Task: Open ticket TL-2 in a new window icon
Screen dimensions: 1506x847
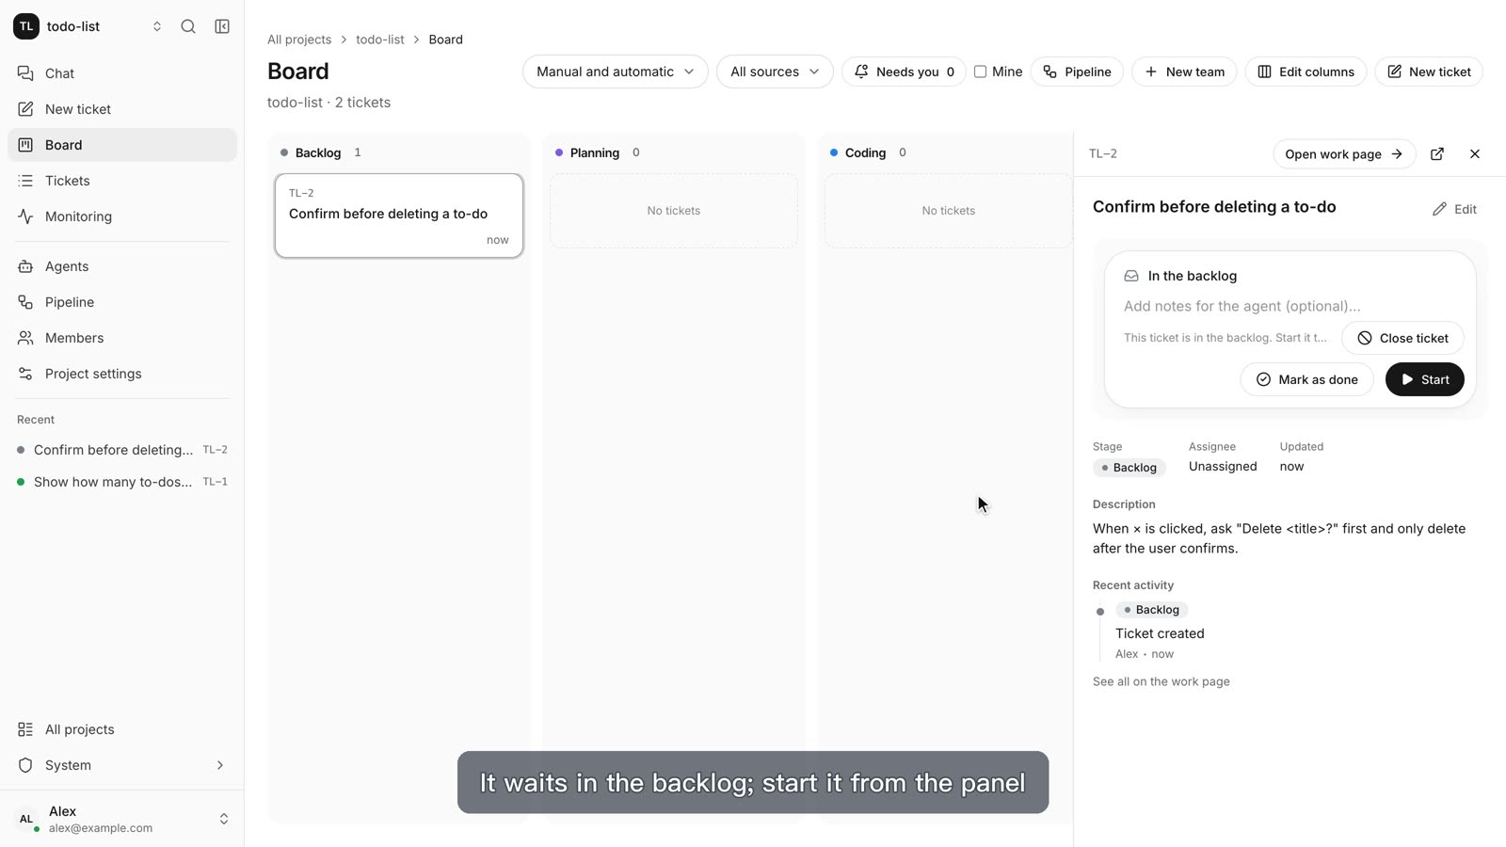Action: click(1437, 154)
